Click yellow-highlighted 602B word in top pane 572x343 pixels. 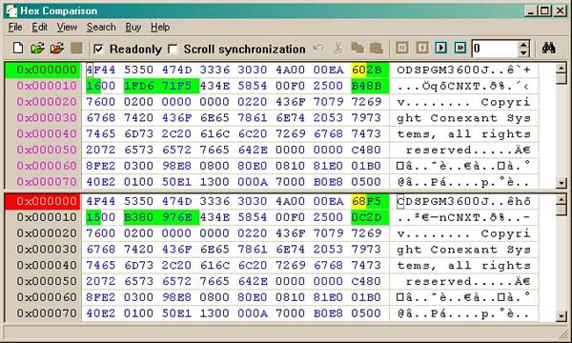click(x=366, y=70)
